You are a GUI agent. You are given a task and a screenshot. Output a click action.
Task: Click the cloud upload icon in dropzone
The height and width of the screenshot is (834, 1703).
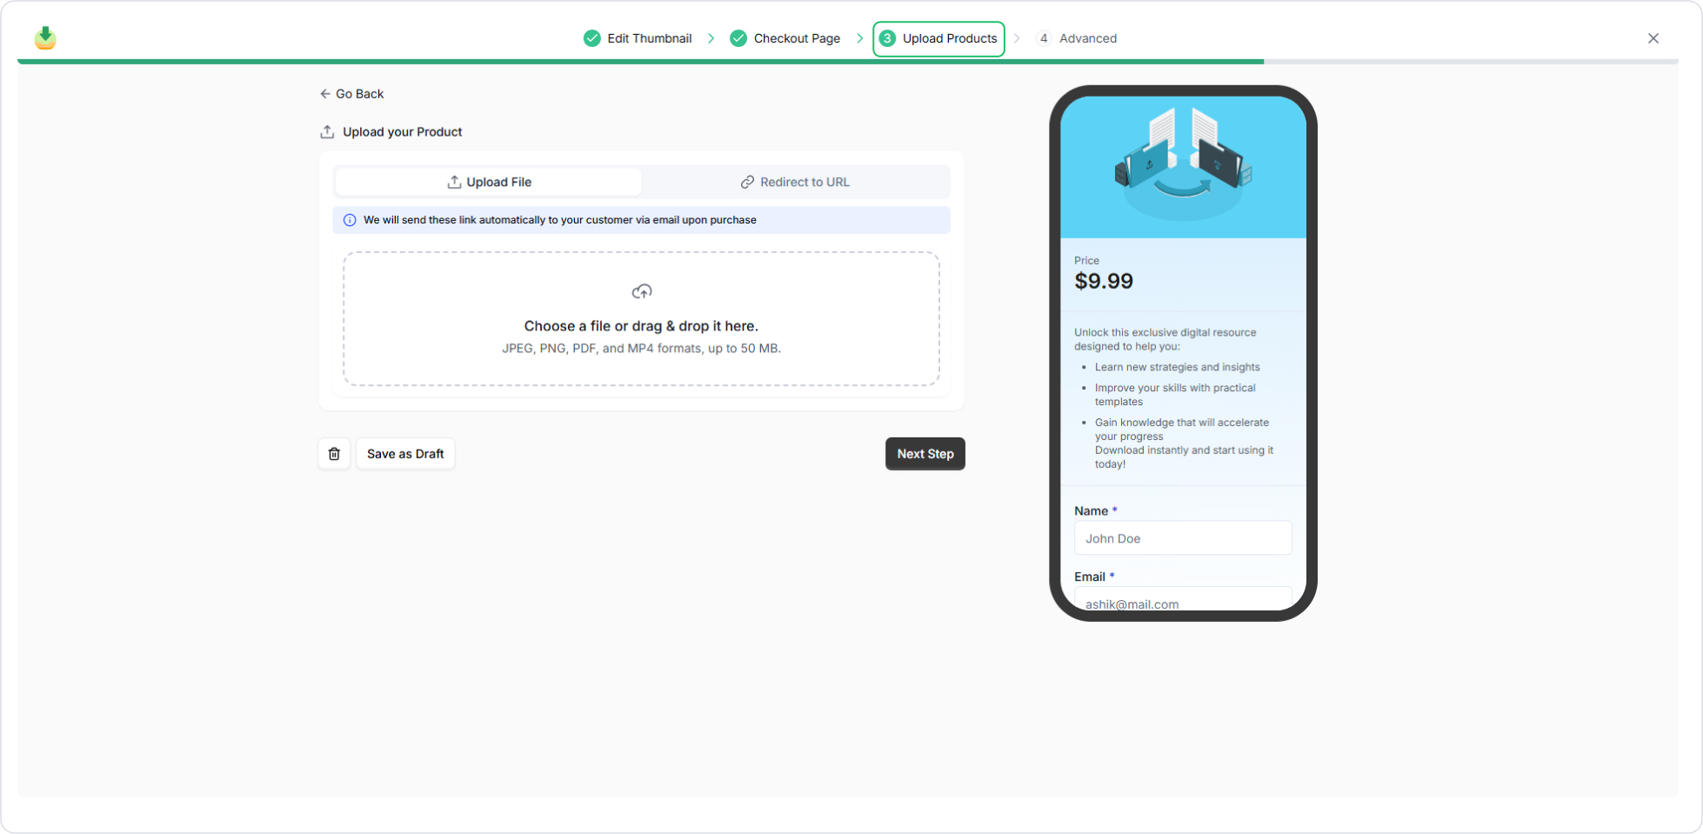pyautogui.click(x=641, y=291)
